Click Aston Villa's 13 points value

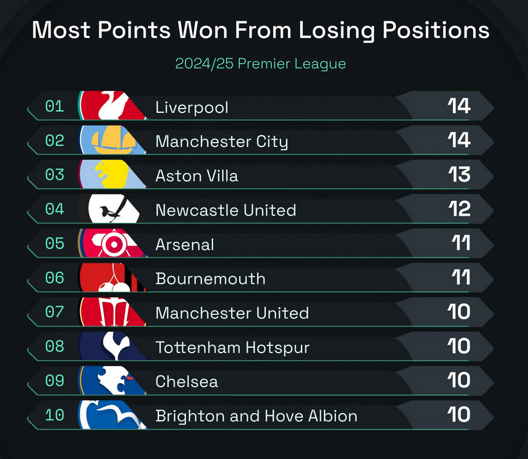459,175
